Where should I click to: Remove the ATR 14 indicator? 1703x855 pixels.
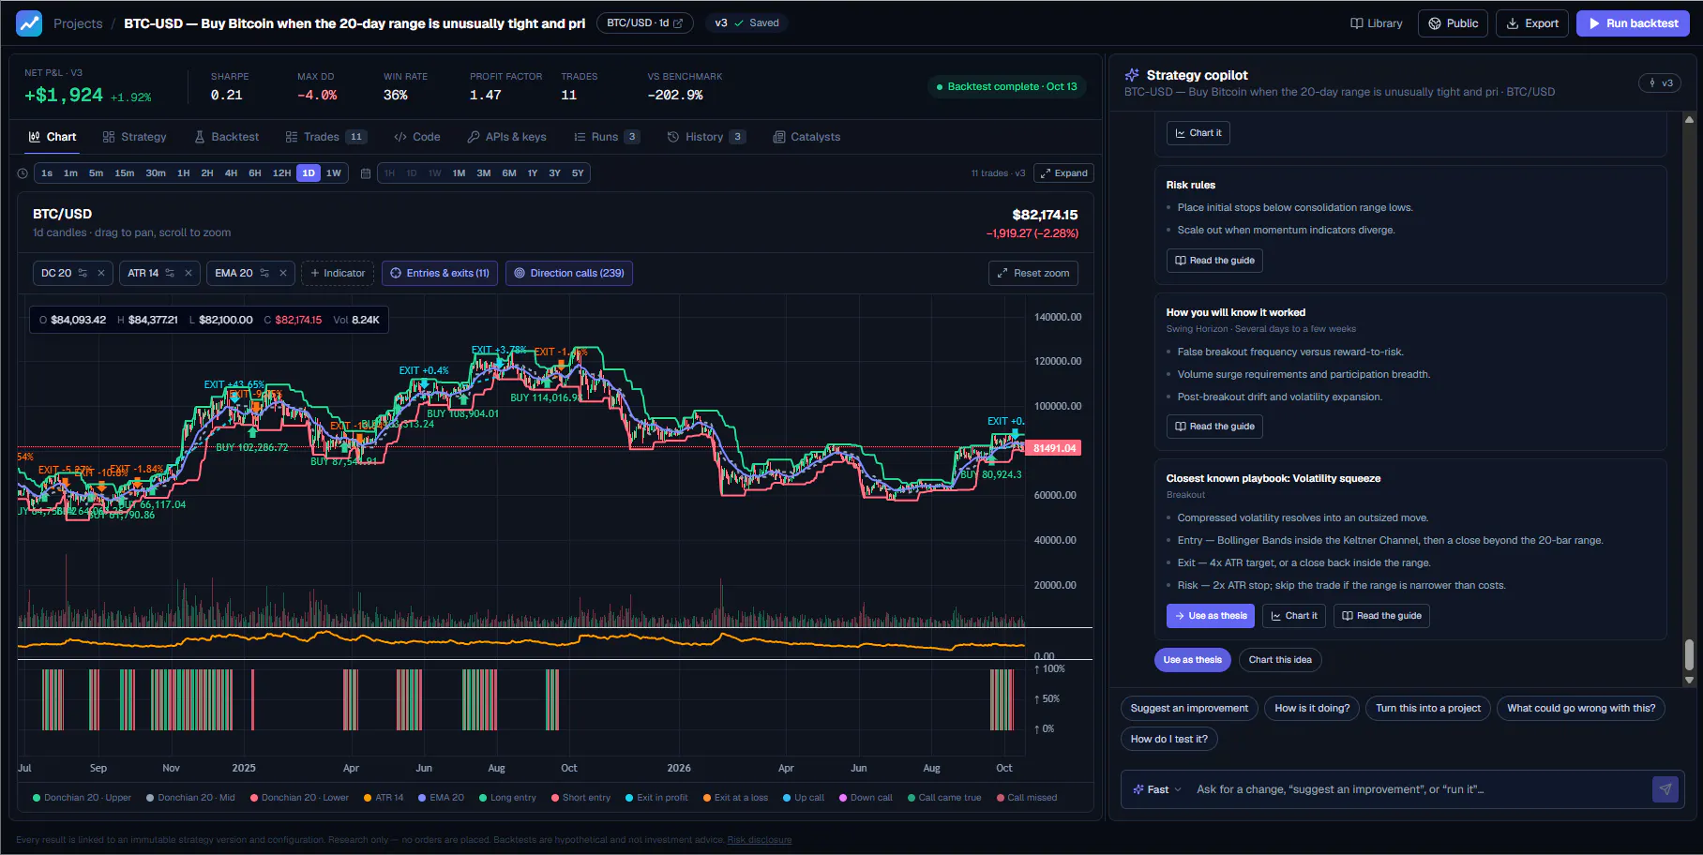click(188, 273)
